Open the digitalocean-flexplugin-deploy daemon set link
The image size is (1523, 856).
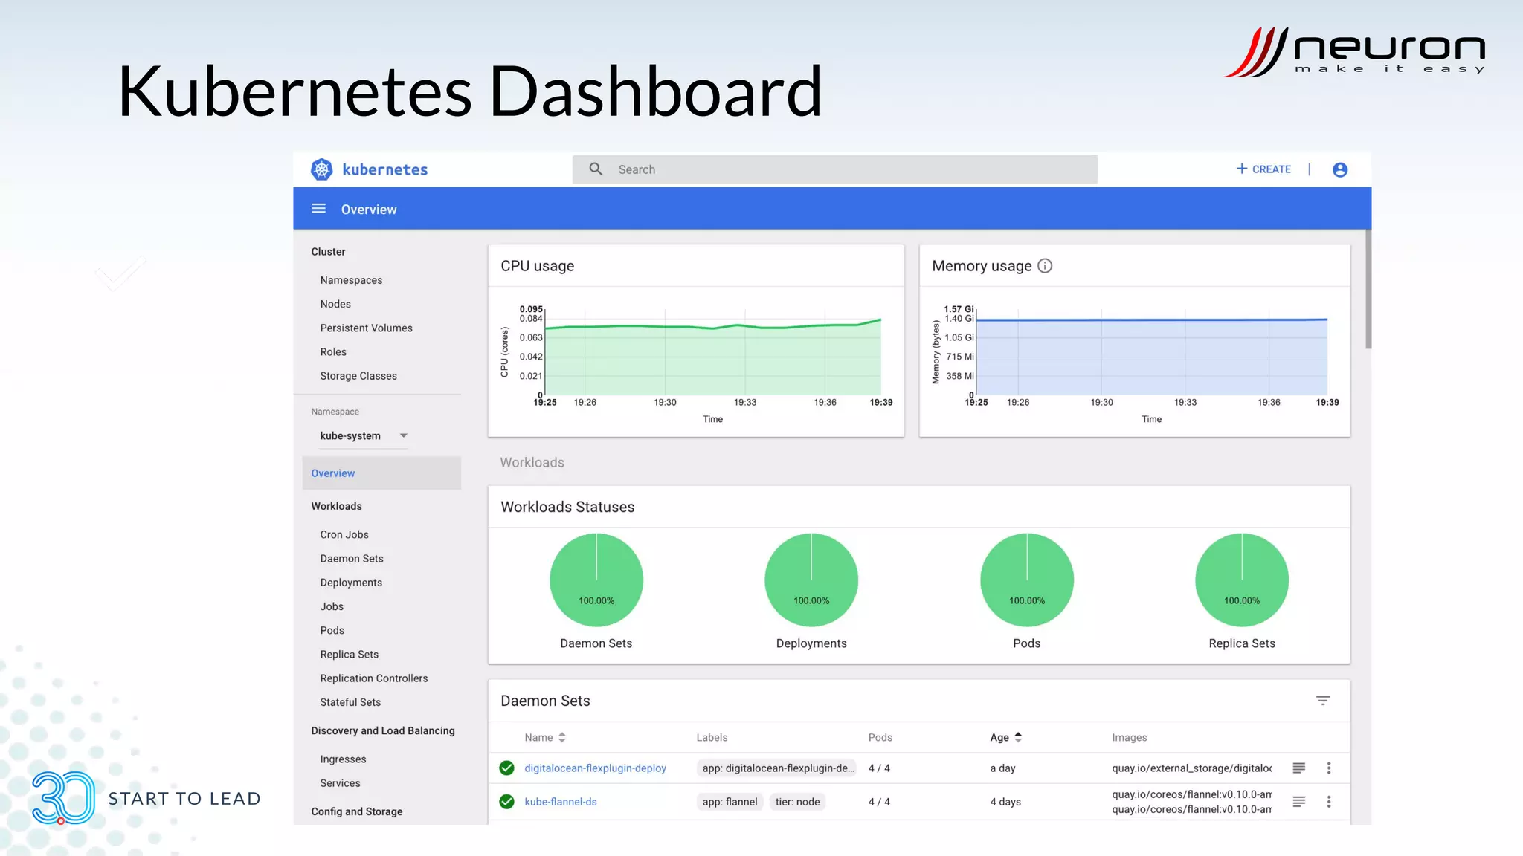[595, 768]
